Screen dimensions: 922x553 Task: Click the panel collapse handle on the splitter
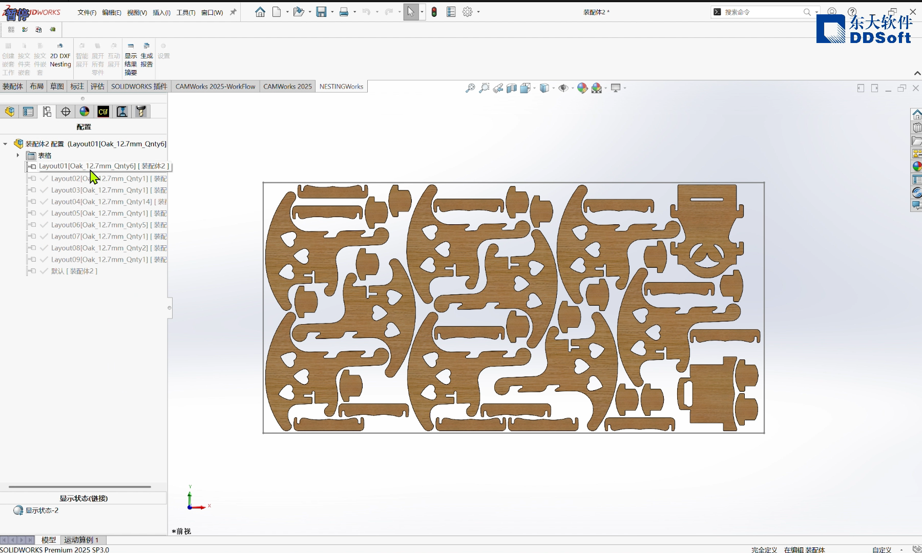pos(170,308)
